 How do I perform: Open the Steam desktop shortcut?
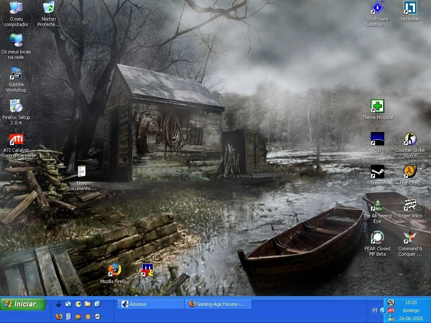coord(377,172)
